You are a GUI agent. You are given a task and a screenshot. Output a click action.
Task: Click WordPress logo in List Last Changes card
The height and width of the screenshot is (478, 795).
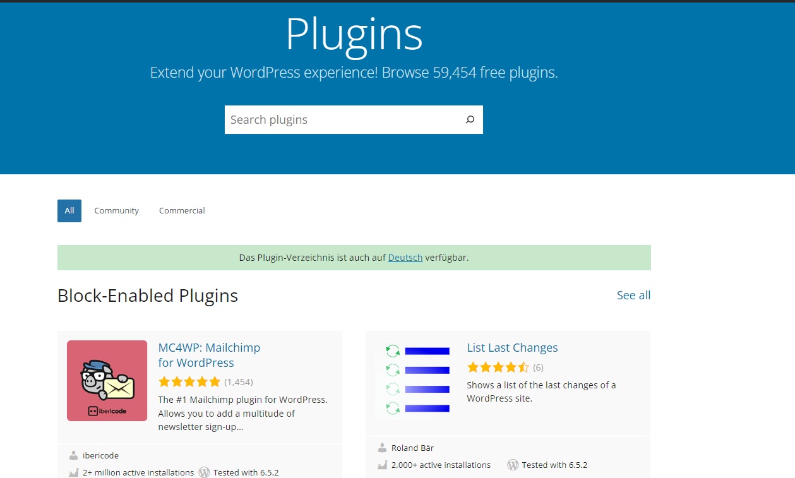point(513,465)
